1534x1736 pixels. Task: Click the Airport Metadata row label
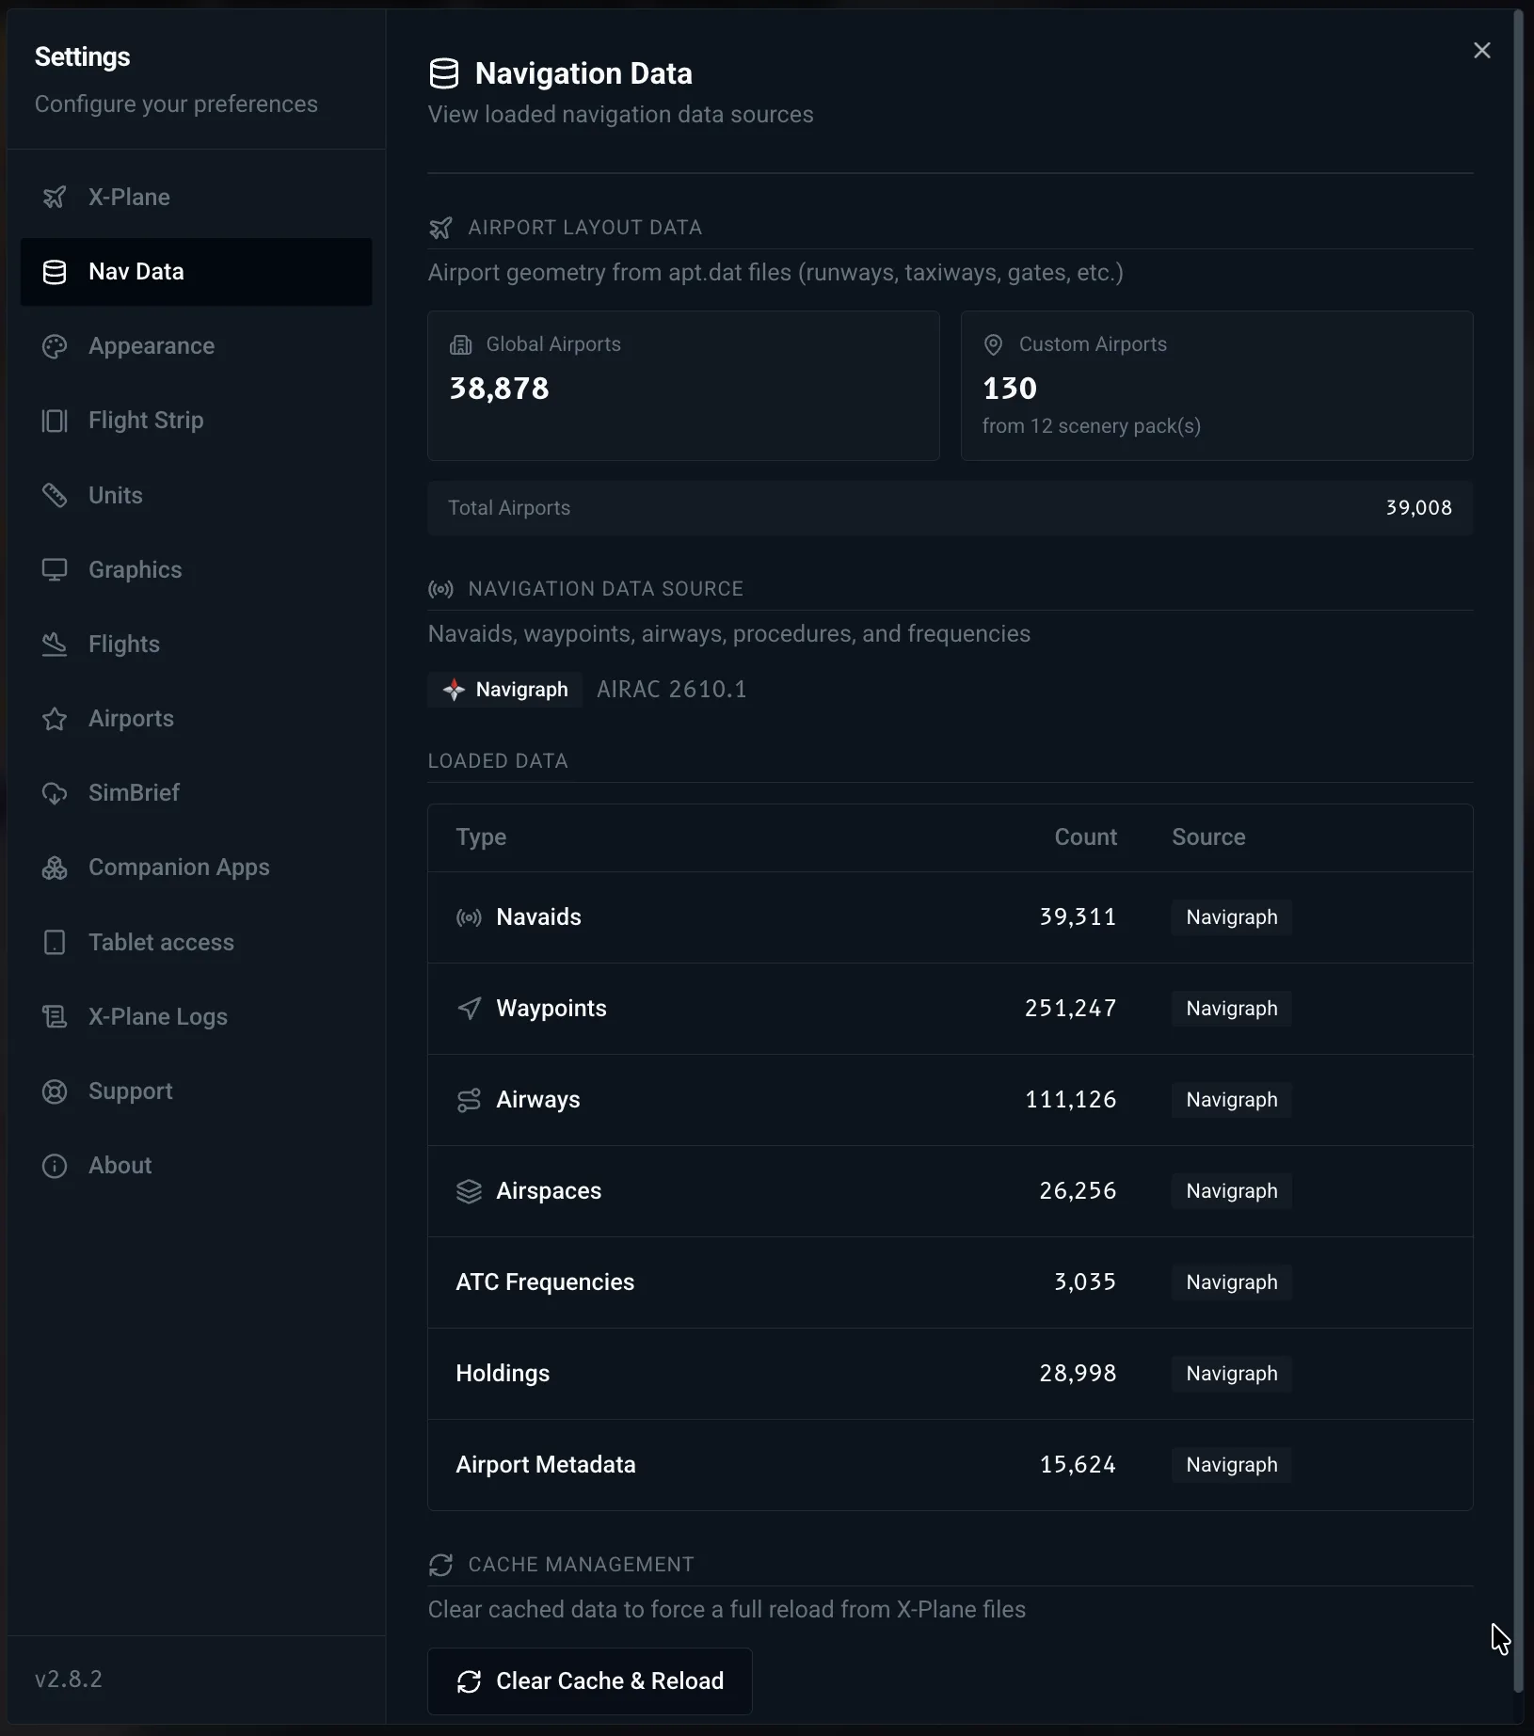[x=546, y=1465]
